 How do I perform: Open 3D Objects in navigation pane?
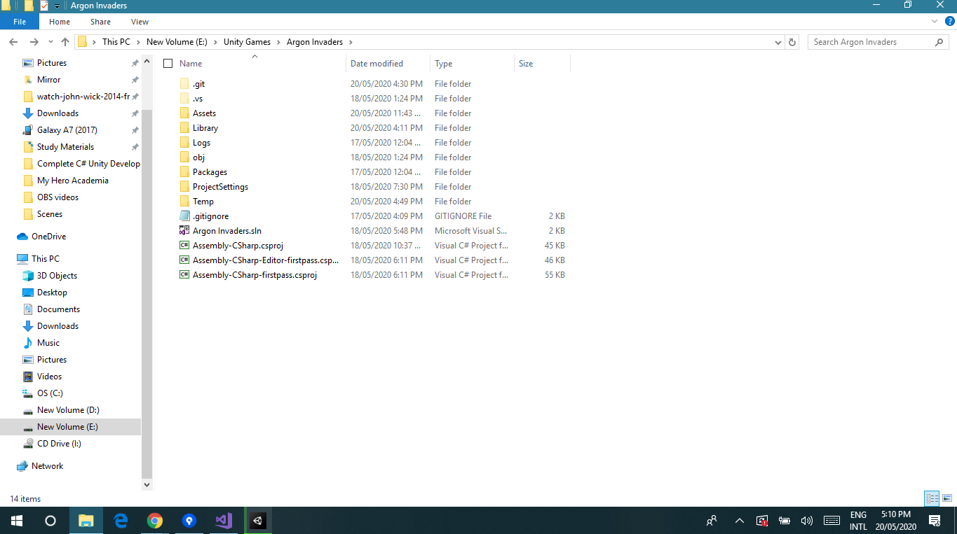57,276
